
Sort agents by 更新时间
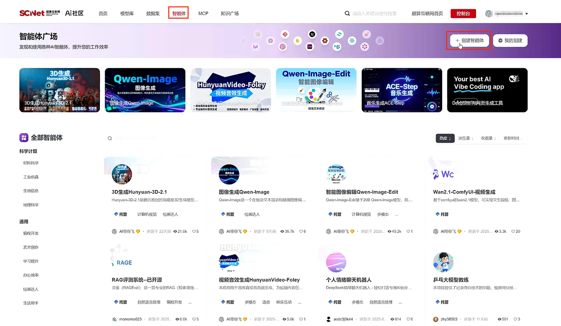tap(511, 138)
